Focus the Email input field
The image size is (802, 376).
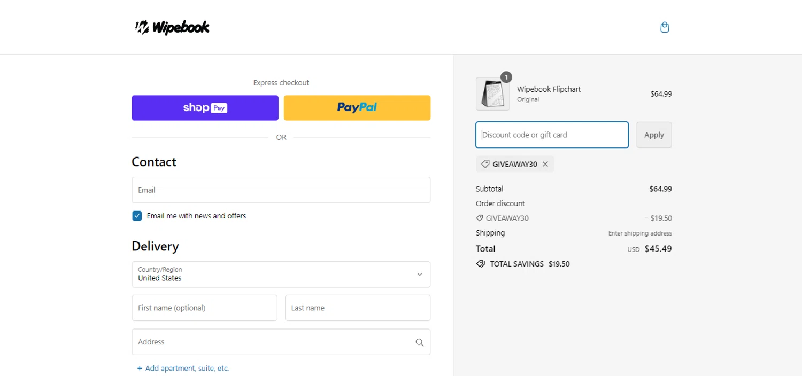pyautogui.click(x=281, y=190)
